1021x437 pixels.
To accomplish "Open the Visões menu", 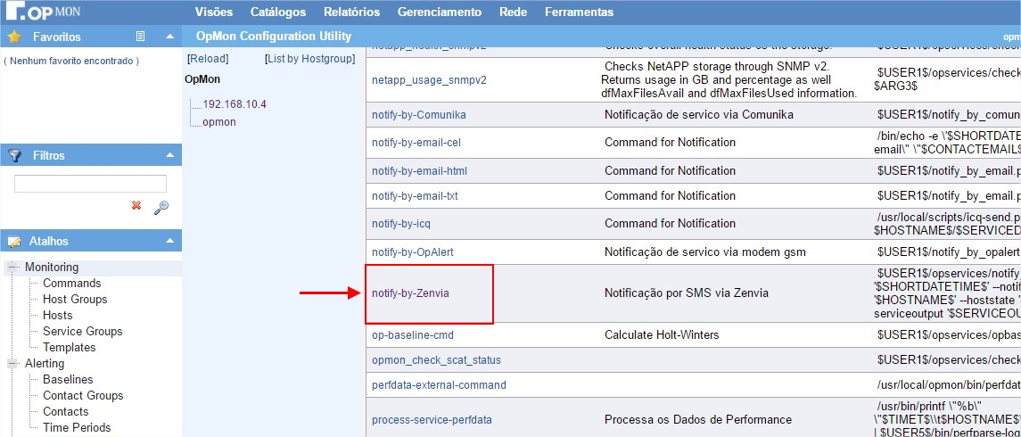I will tap(213, 12).
